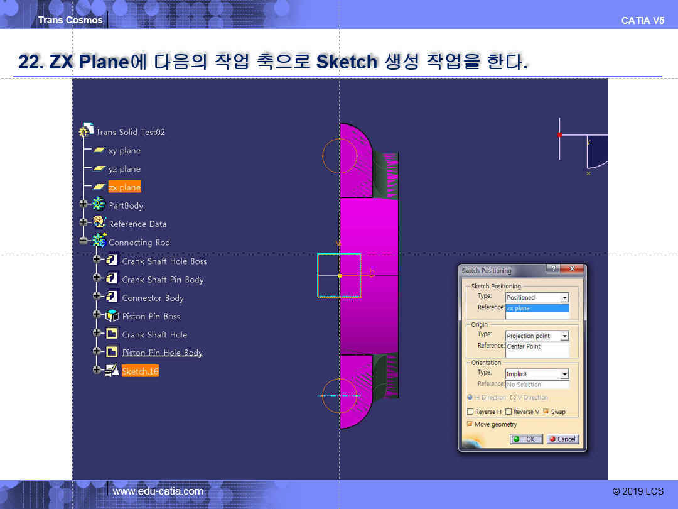This screenshot has height=509, width=678.
Task: Open the Origin Type dropdown
Action: tap(564, 336)
